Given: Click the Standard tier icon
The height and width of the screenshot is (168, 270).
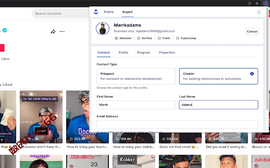Looking at the screenshot, I should (116, 38).
